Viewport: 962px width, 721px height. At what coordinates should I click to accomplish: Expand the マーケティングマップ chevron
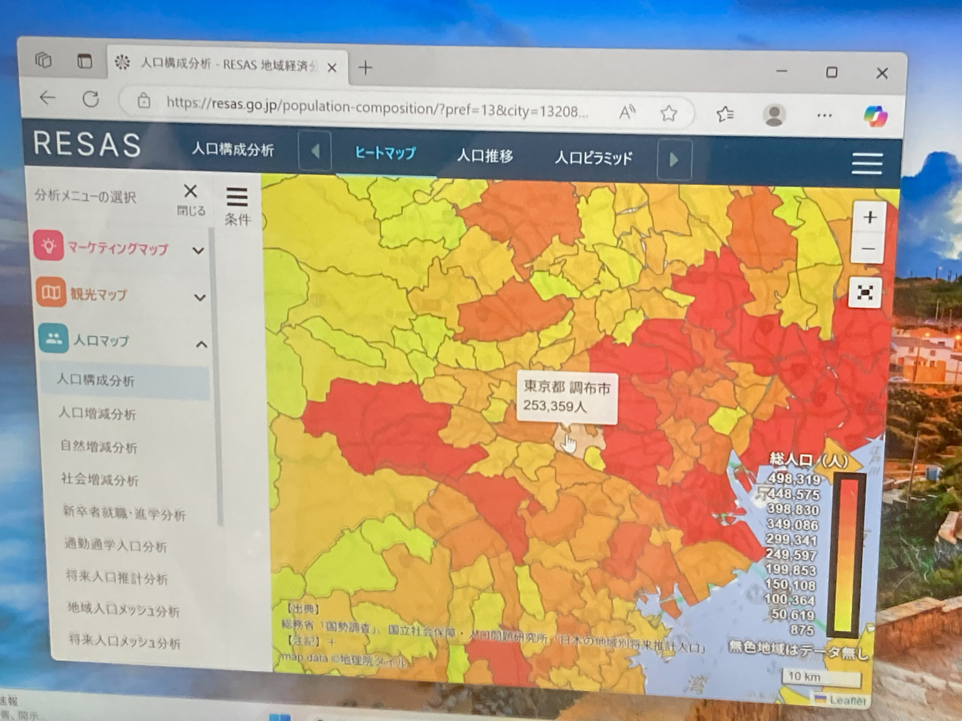pyautogui.click(x=198, y=250)
